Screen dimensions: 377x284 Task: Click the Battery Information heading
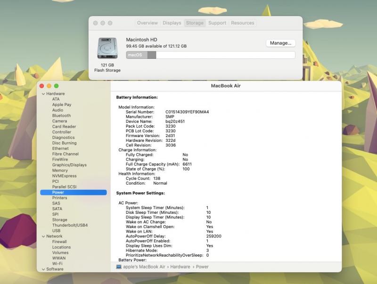tap(137, 97)
